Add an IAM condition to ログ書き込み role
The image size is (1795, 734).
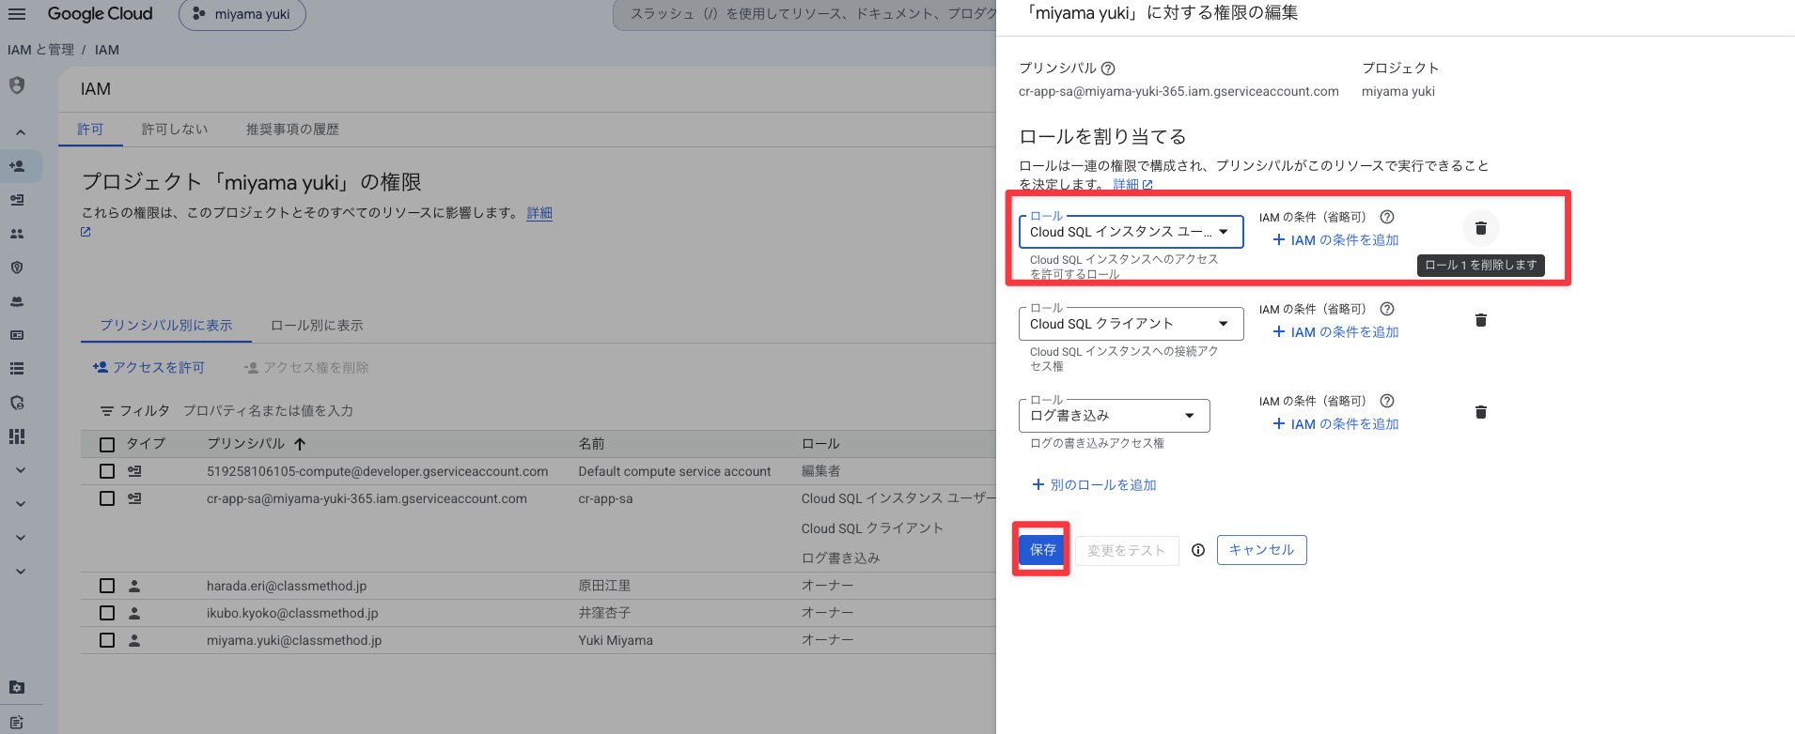(x=1335, y=424)
